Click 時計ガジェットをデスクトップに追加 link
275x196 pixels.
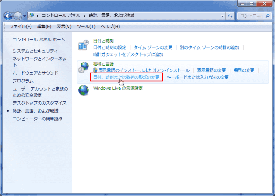(x=128, y=54)
